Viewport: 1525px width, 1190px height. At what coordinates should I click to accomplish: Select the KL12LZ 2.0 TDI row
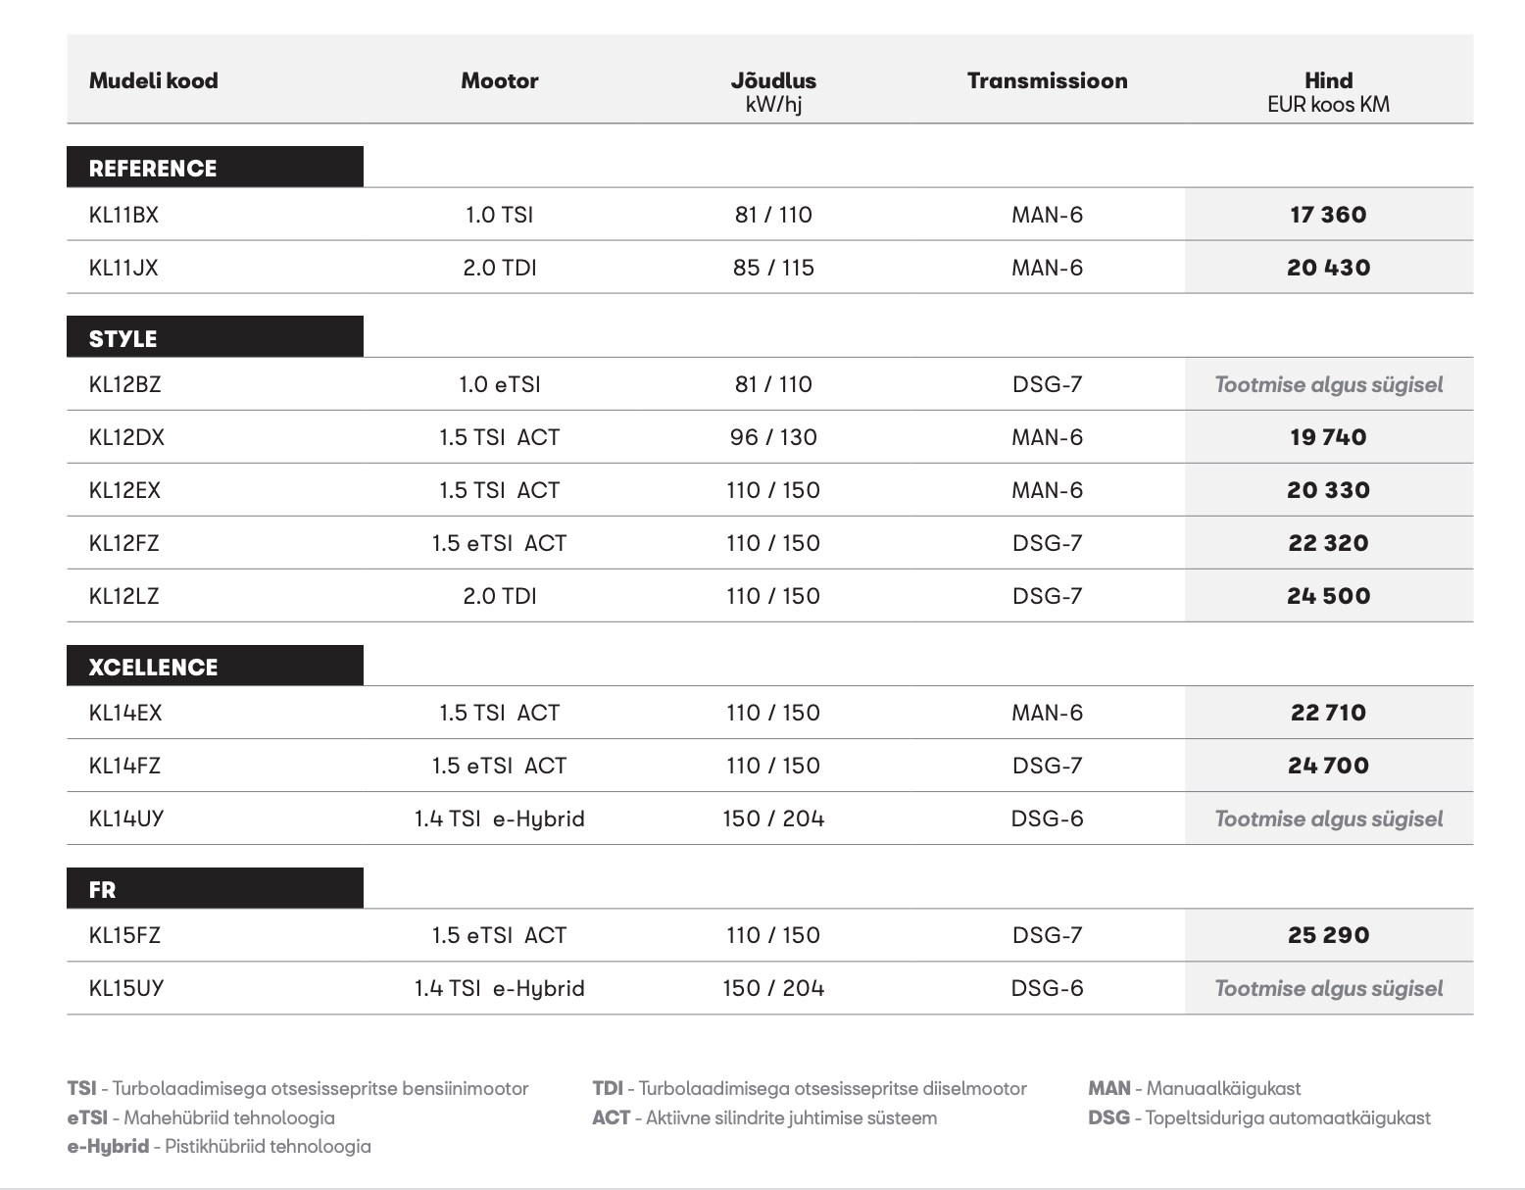tap(769, 596)
